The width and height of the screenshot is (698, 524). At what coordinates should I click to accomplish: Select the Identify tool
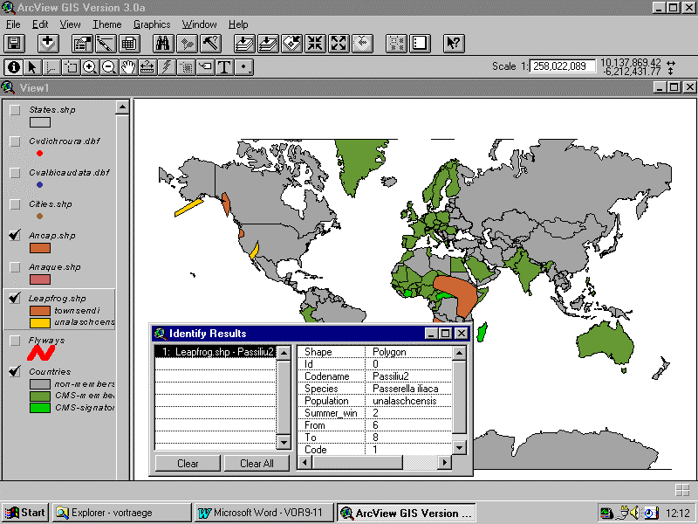[x=14, y=67]
